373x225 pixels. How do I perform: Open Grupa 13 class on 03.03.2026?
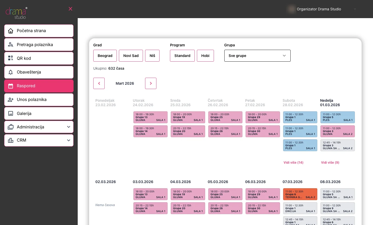pos(150,194)
